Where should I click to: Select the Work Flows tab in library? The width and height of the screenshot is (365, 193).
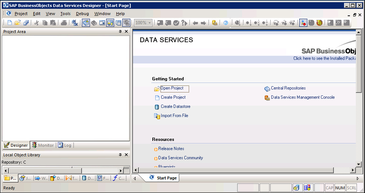point(41,178)
